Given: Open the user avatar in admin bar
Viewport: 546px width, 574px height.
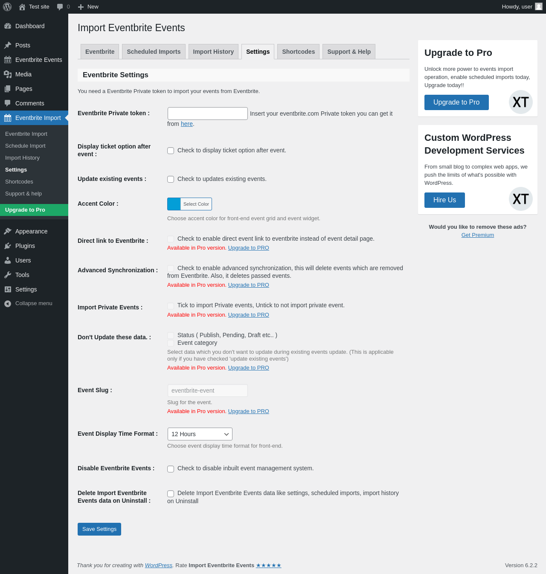Looking at the screenshot, I should [x=539, y=6].
